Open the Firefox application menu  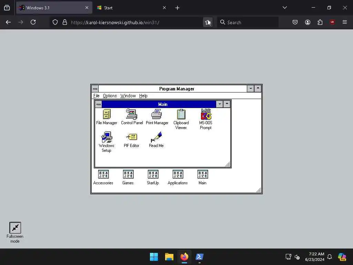click(x=345, y=22)
